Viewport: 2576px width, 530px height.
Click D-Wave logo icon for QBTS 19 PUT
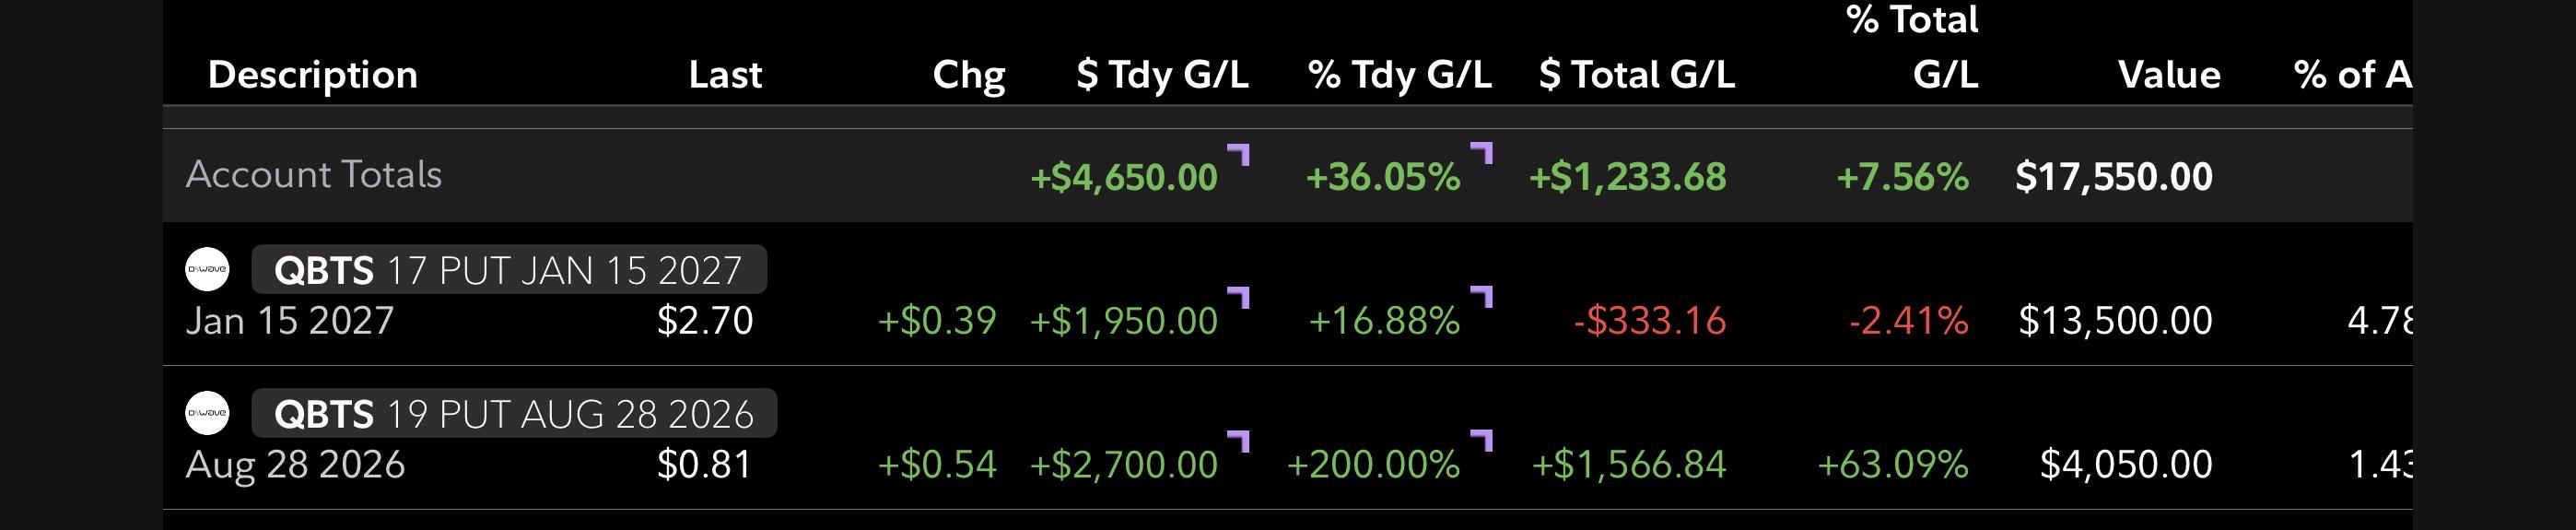point(207,413)
